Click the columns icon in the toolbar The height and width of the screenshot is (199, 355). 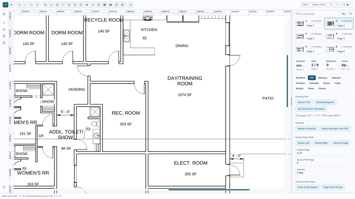111,5
